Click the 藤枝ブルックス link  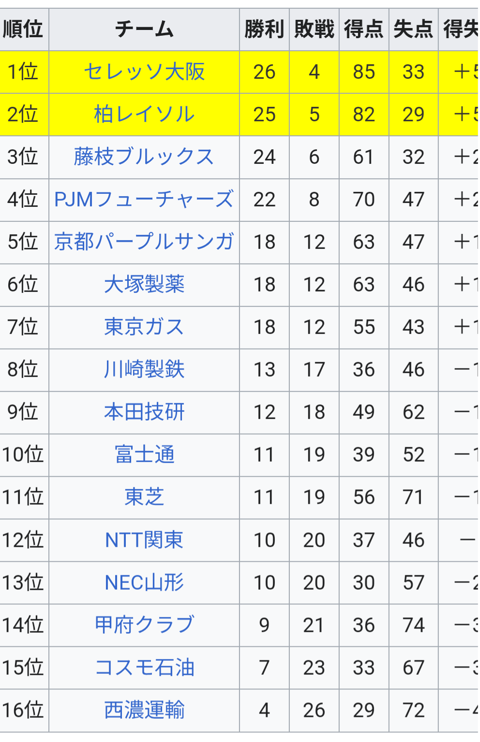(144, 157)
